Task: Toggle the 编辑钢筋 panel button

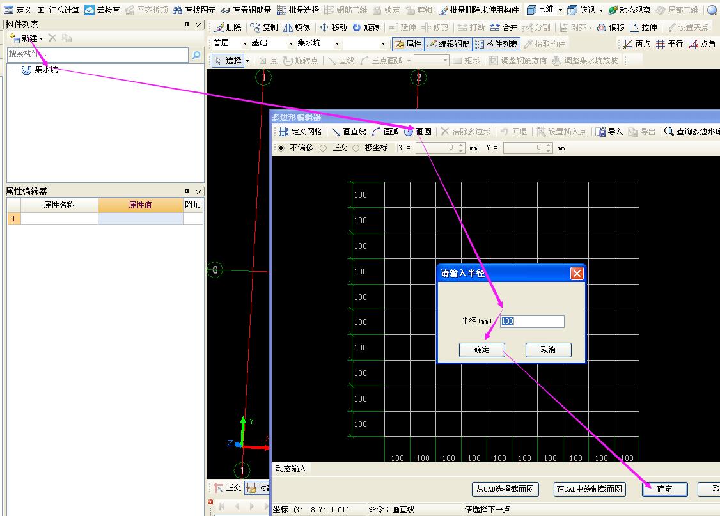Action: coord(448,43)
